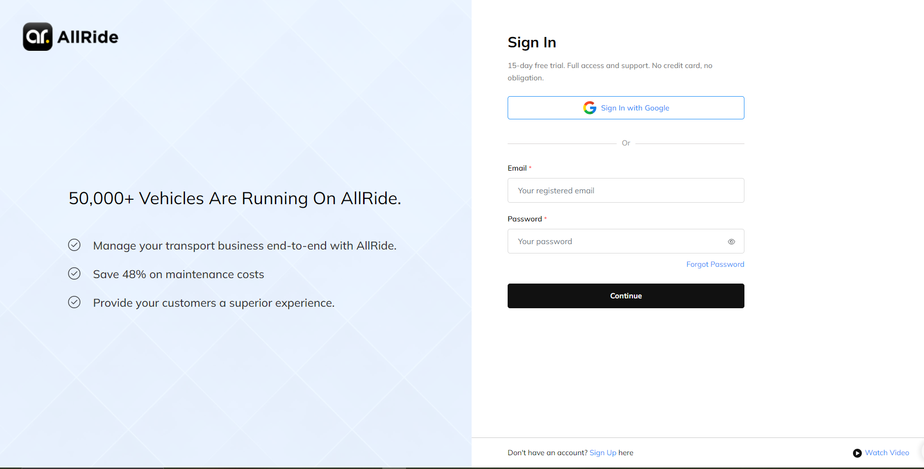Click the checkmark icon next to 'Save 48%'

click(74, 274)
